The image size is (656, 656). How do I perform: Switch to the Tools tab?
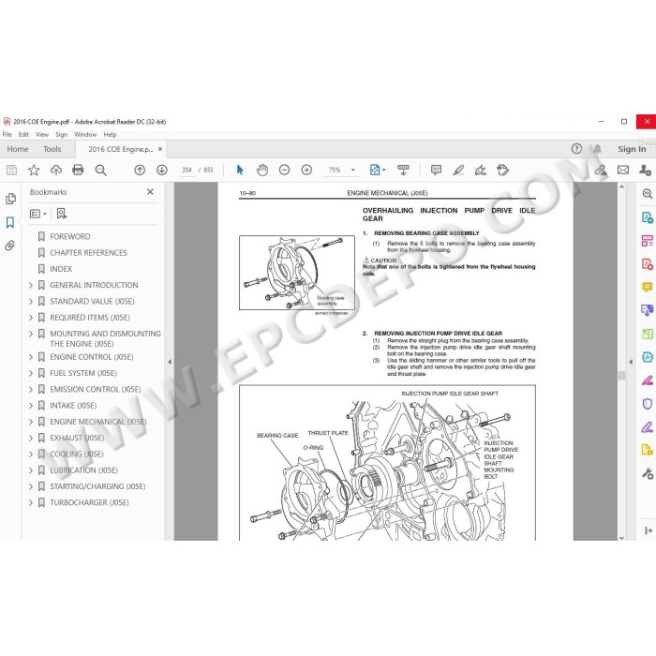(52, 149)
